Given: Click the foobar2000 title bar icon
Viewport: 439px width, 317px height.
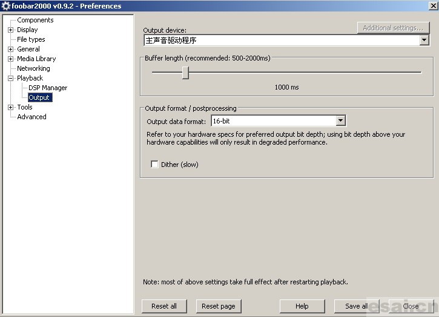Looking at the screenshot, I should click(6, 6).
